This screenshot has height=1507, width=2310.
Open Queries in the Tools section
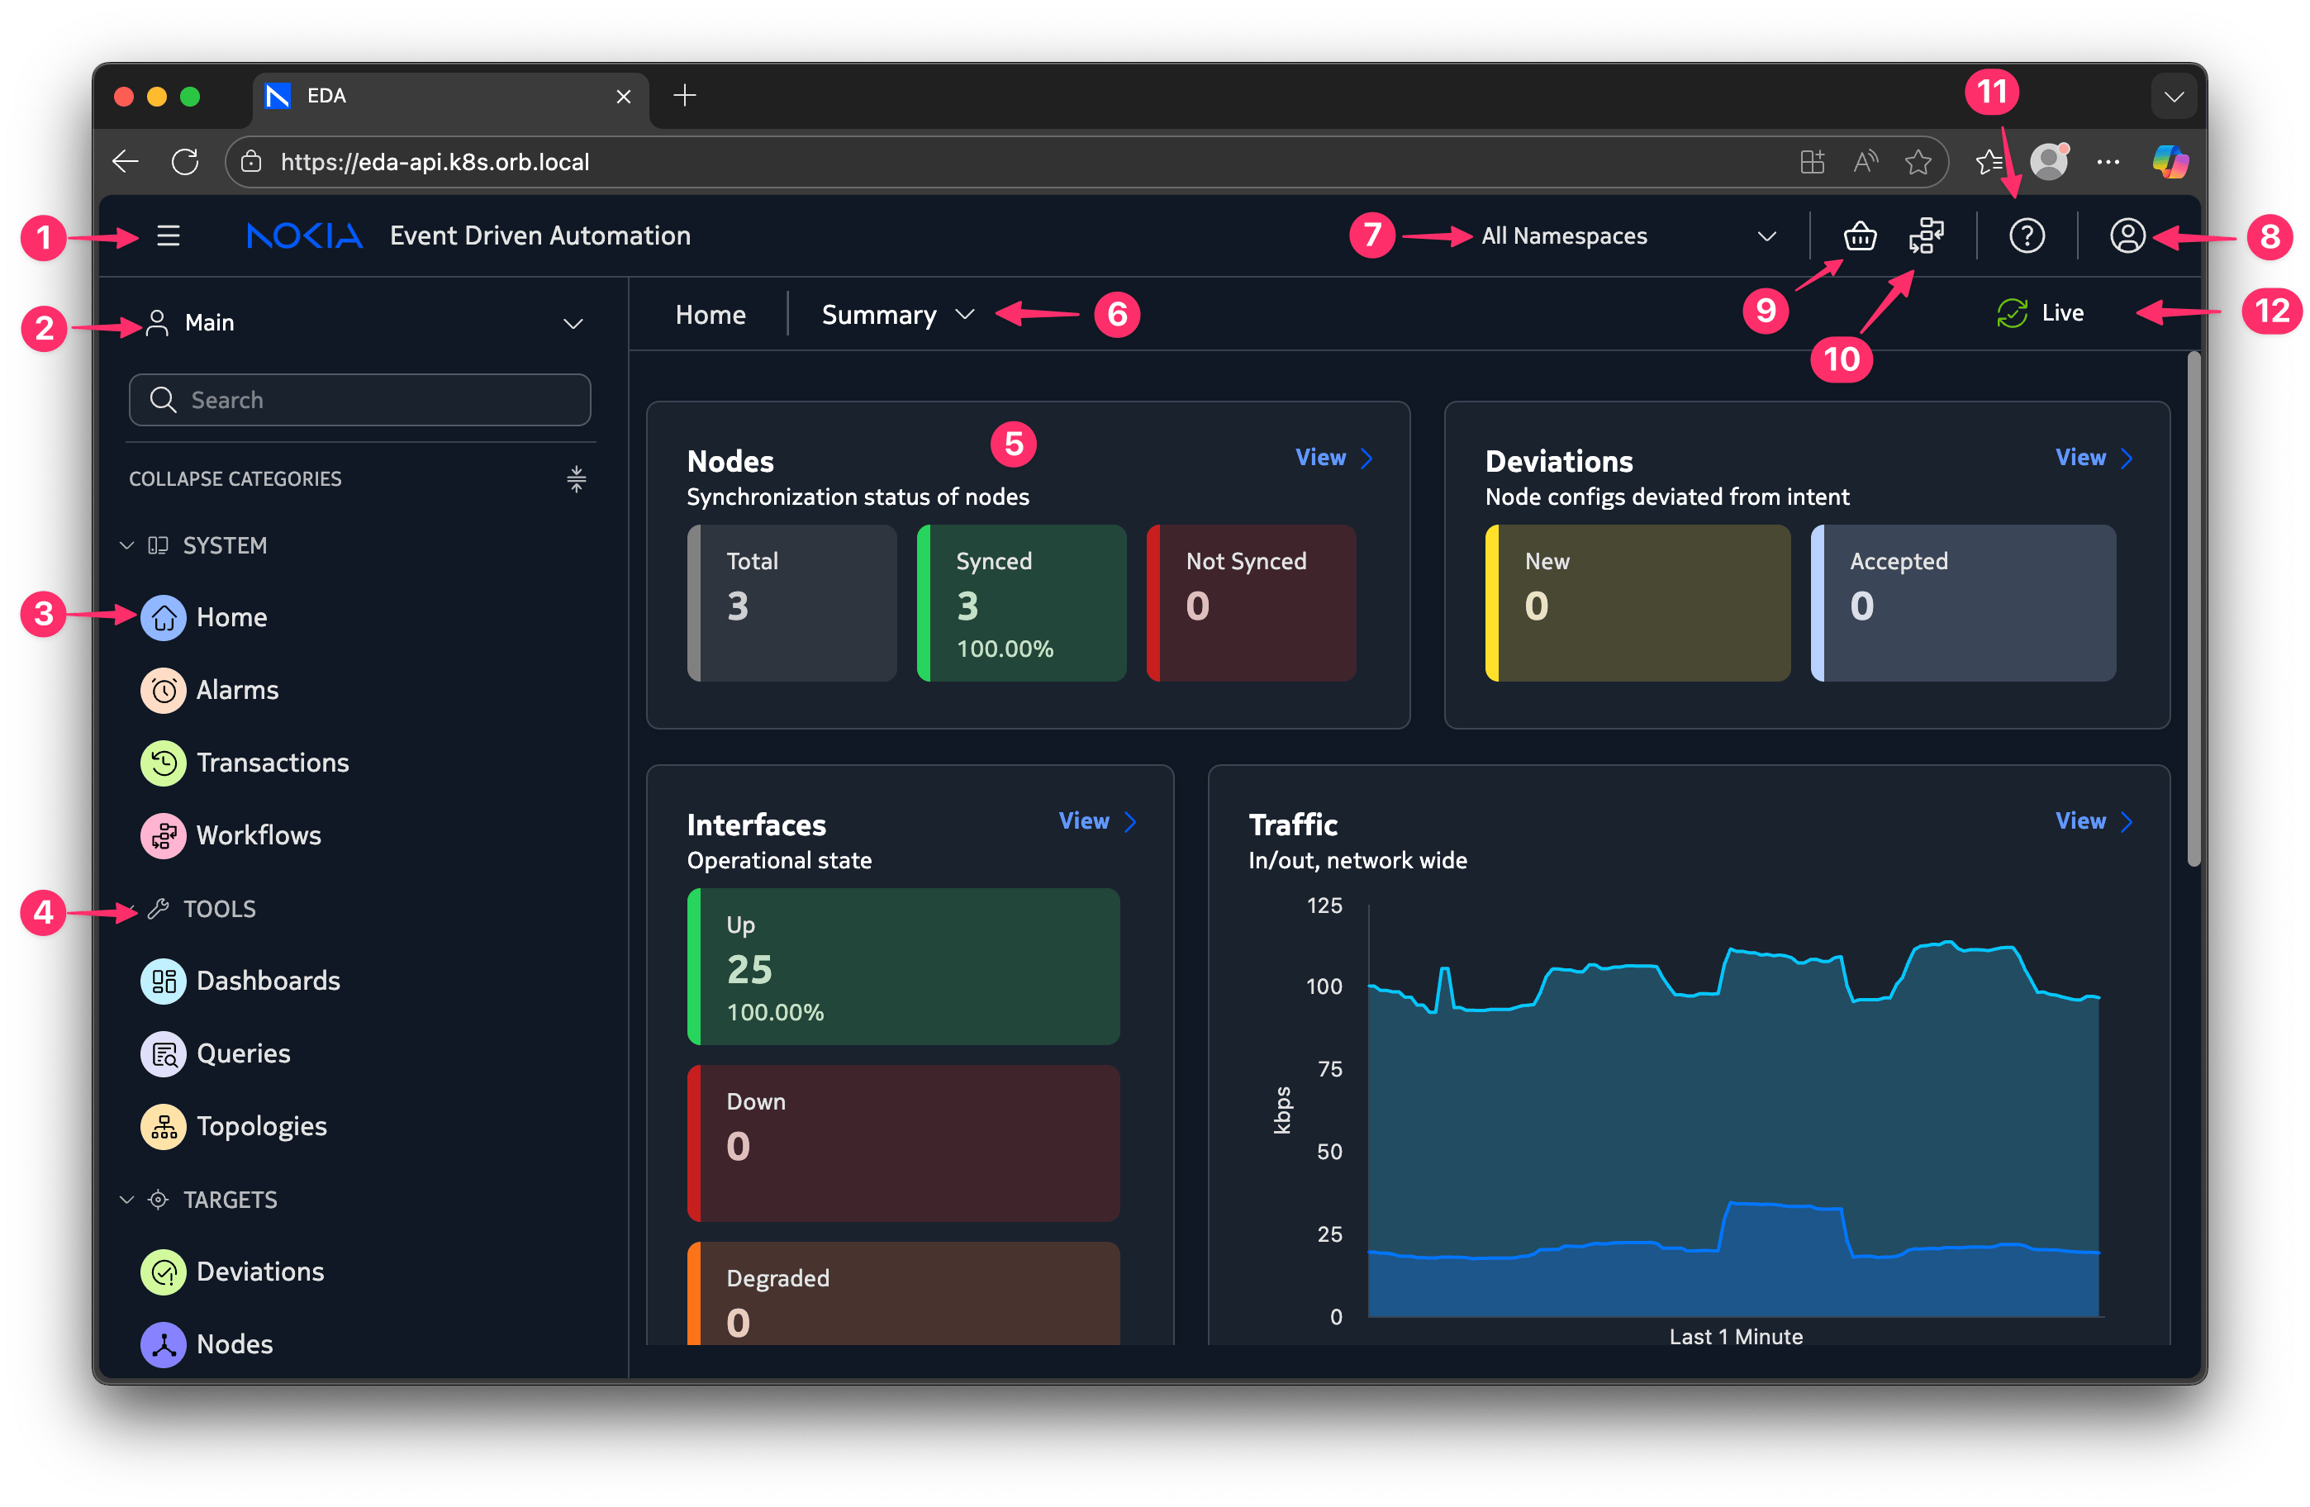pos(243,1053)
